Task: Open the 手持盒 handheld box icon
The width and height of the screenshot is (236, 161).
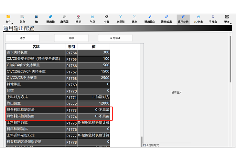Action: coord(212,19)
